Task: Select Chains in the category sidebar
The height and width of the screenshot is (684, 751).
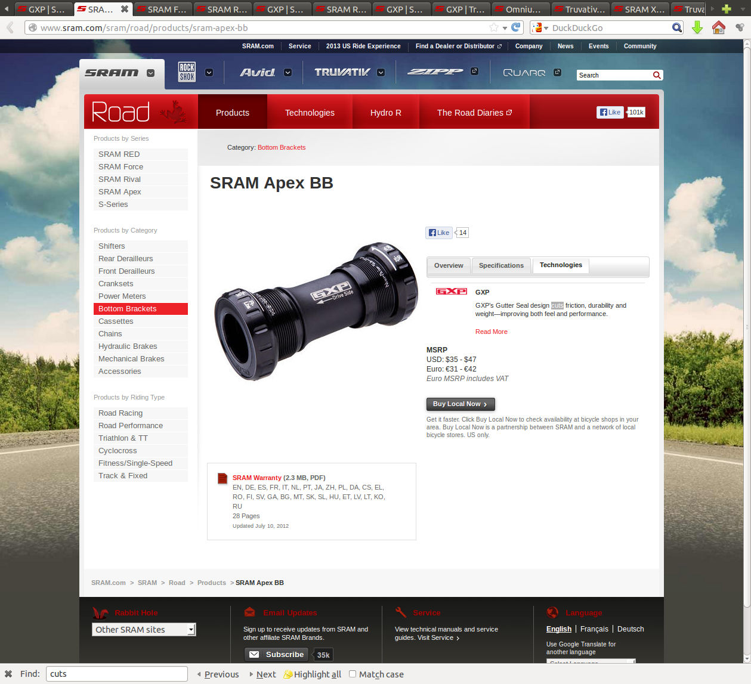Action: click(x=141, y=334)
